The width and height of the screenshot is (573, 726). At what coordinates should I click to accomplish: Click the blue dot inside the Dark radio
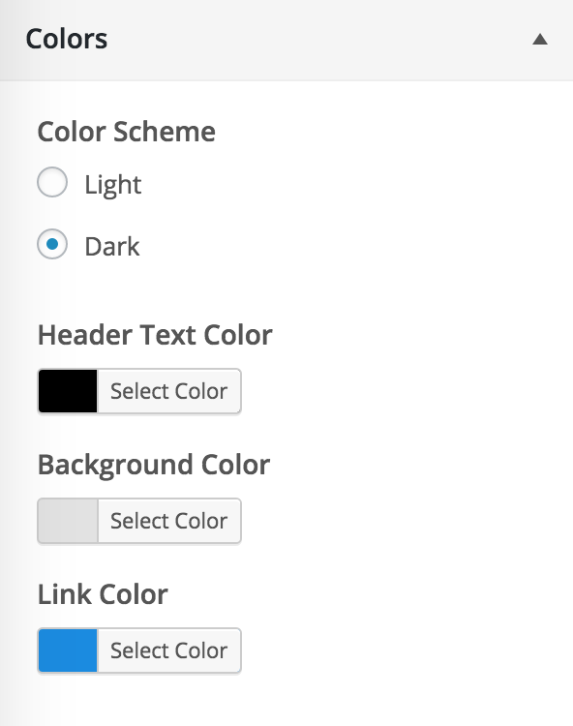tap(52, 244)
